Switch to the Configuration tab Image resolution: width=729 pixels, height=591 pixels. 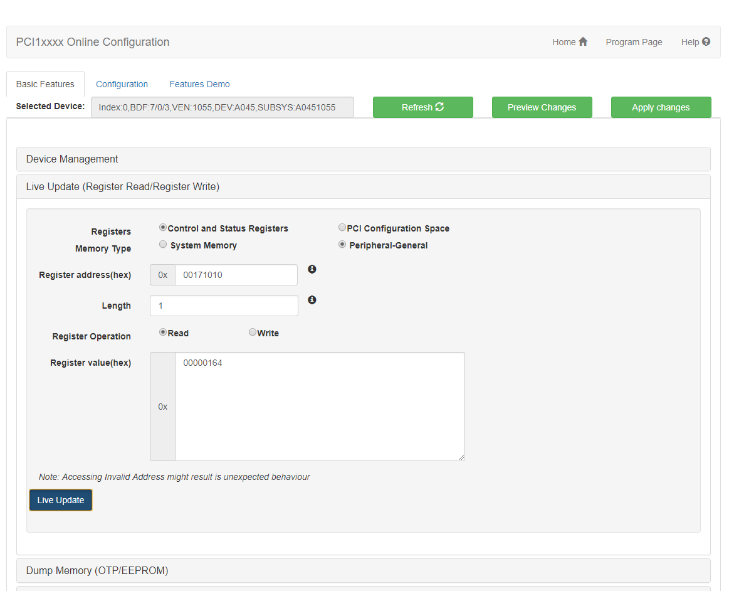122,84
